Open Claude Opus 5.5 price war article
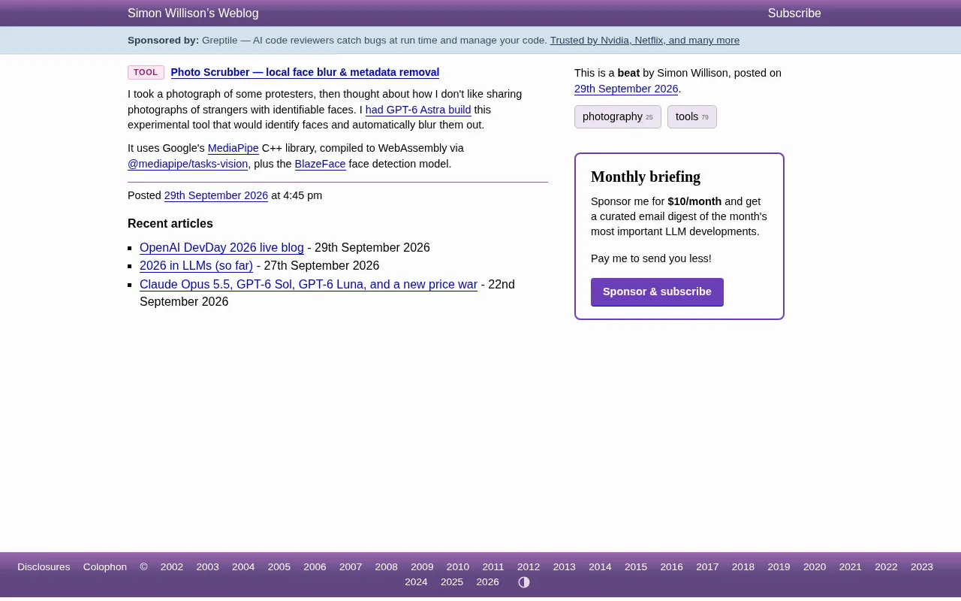The image size is (961, 601). pos(309,285)
